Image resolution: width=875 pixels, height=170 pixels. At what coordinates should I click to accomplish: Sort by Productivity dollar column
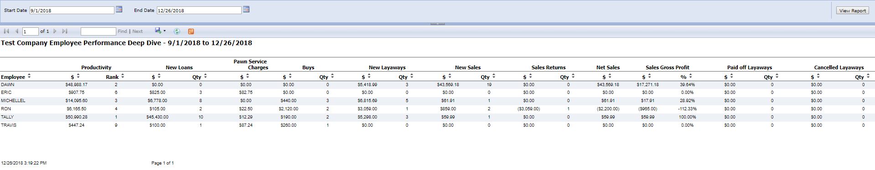tap(78, 76)
